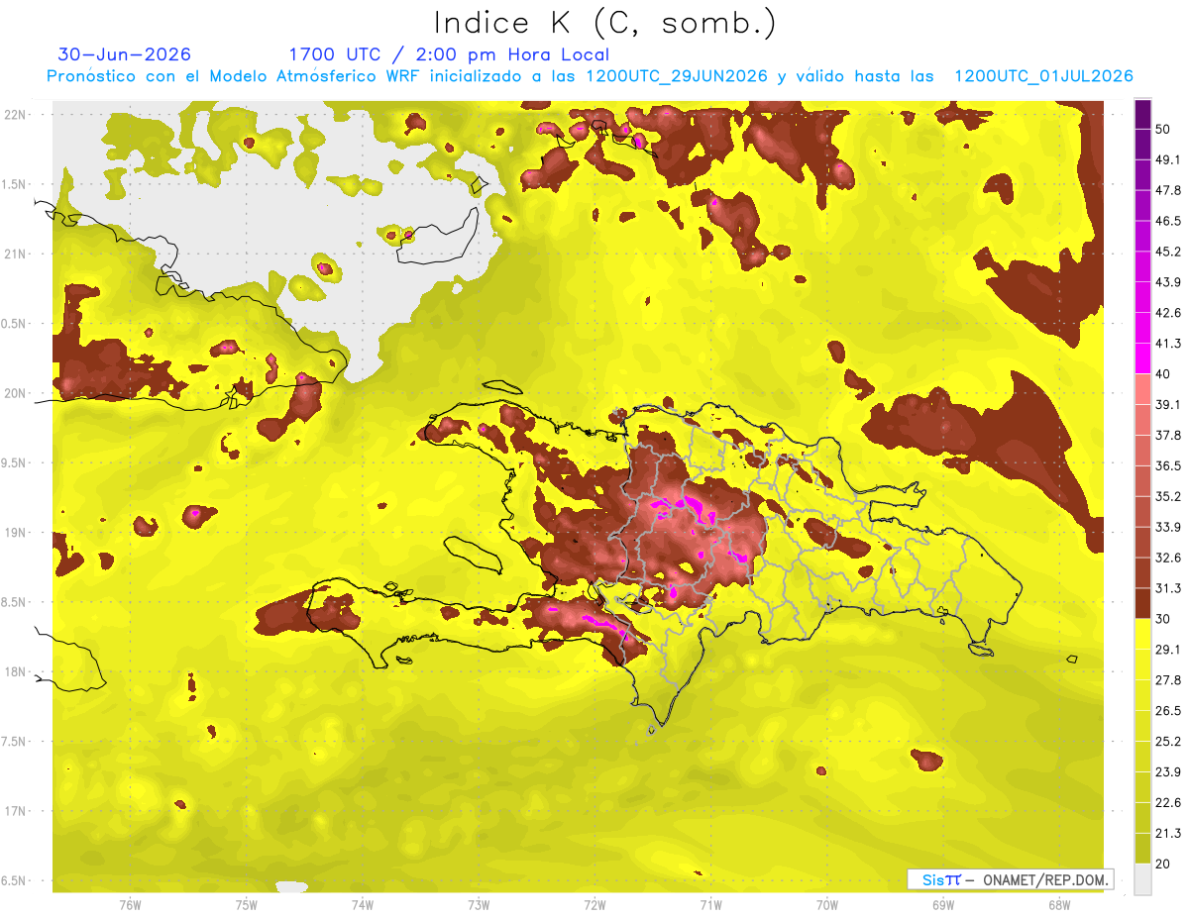Image resolution: width=1189 pixels, height=918 pixels.
Task: Click the '23.9' colorbar value
Action: [x=1167, y=772]
